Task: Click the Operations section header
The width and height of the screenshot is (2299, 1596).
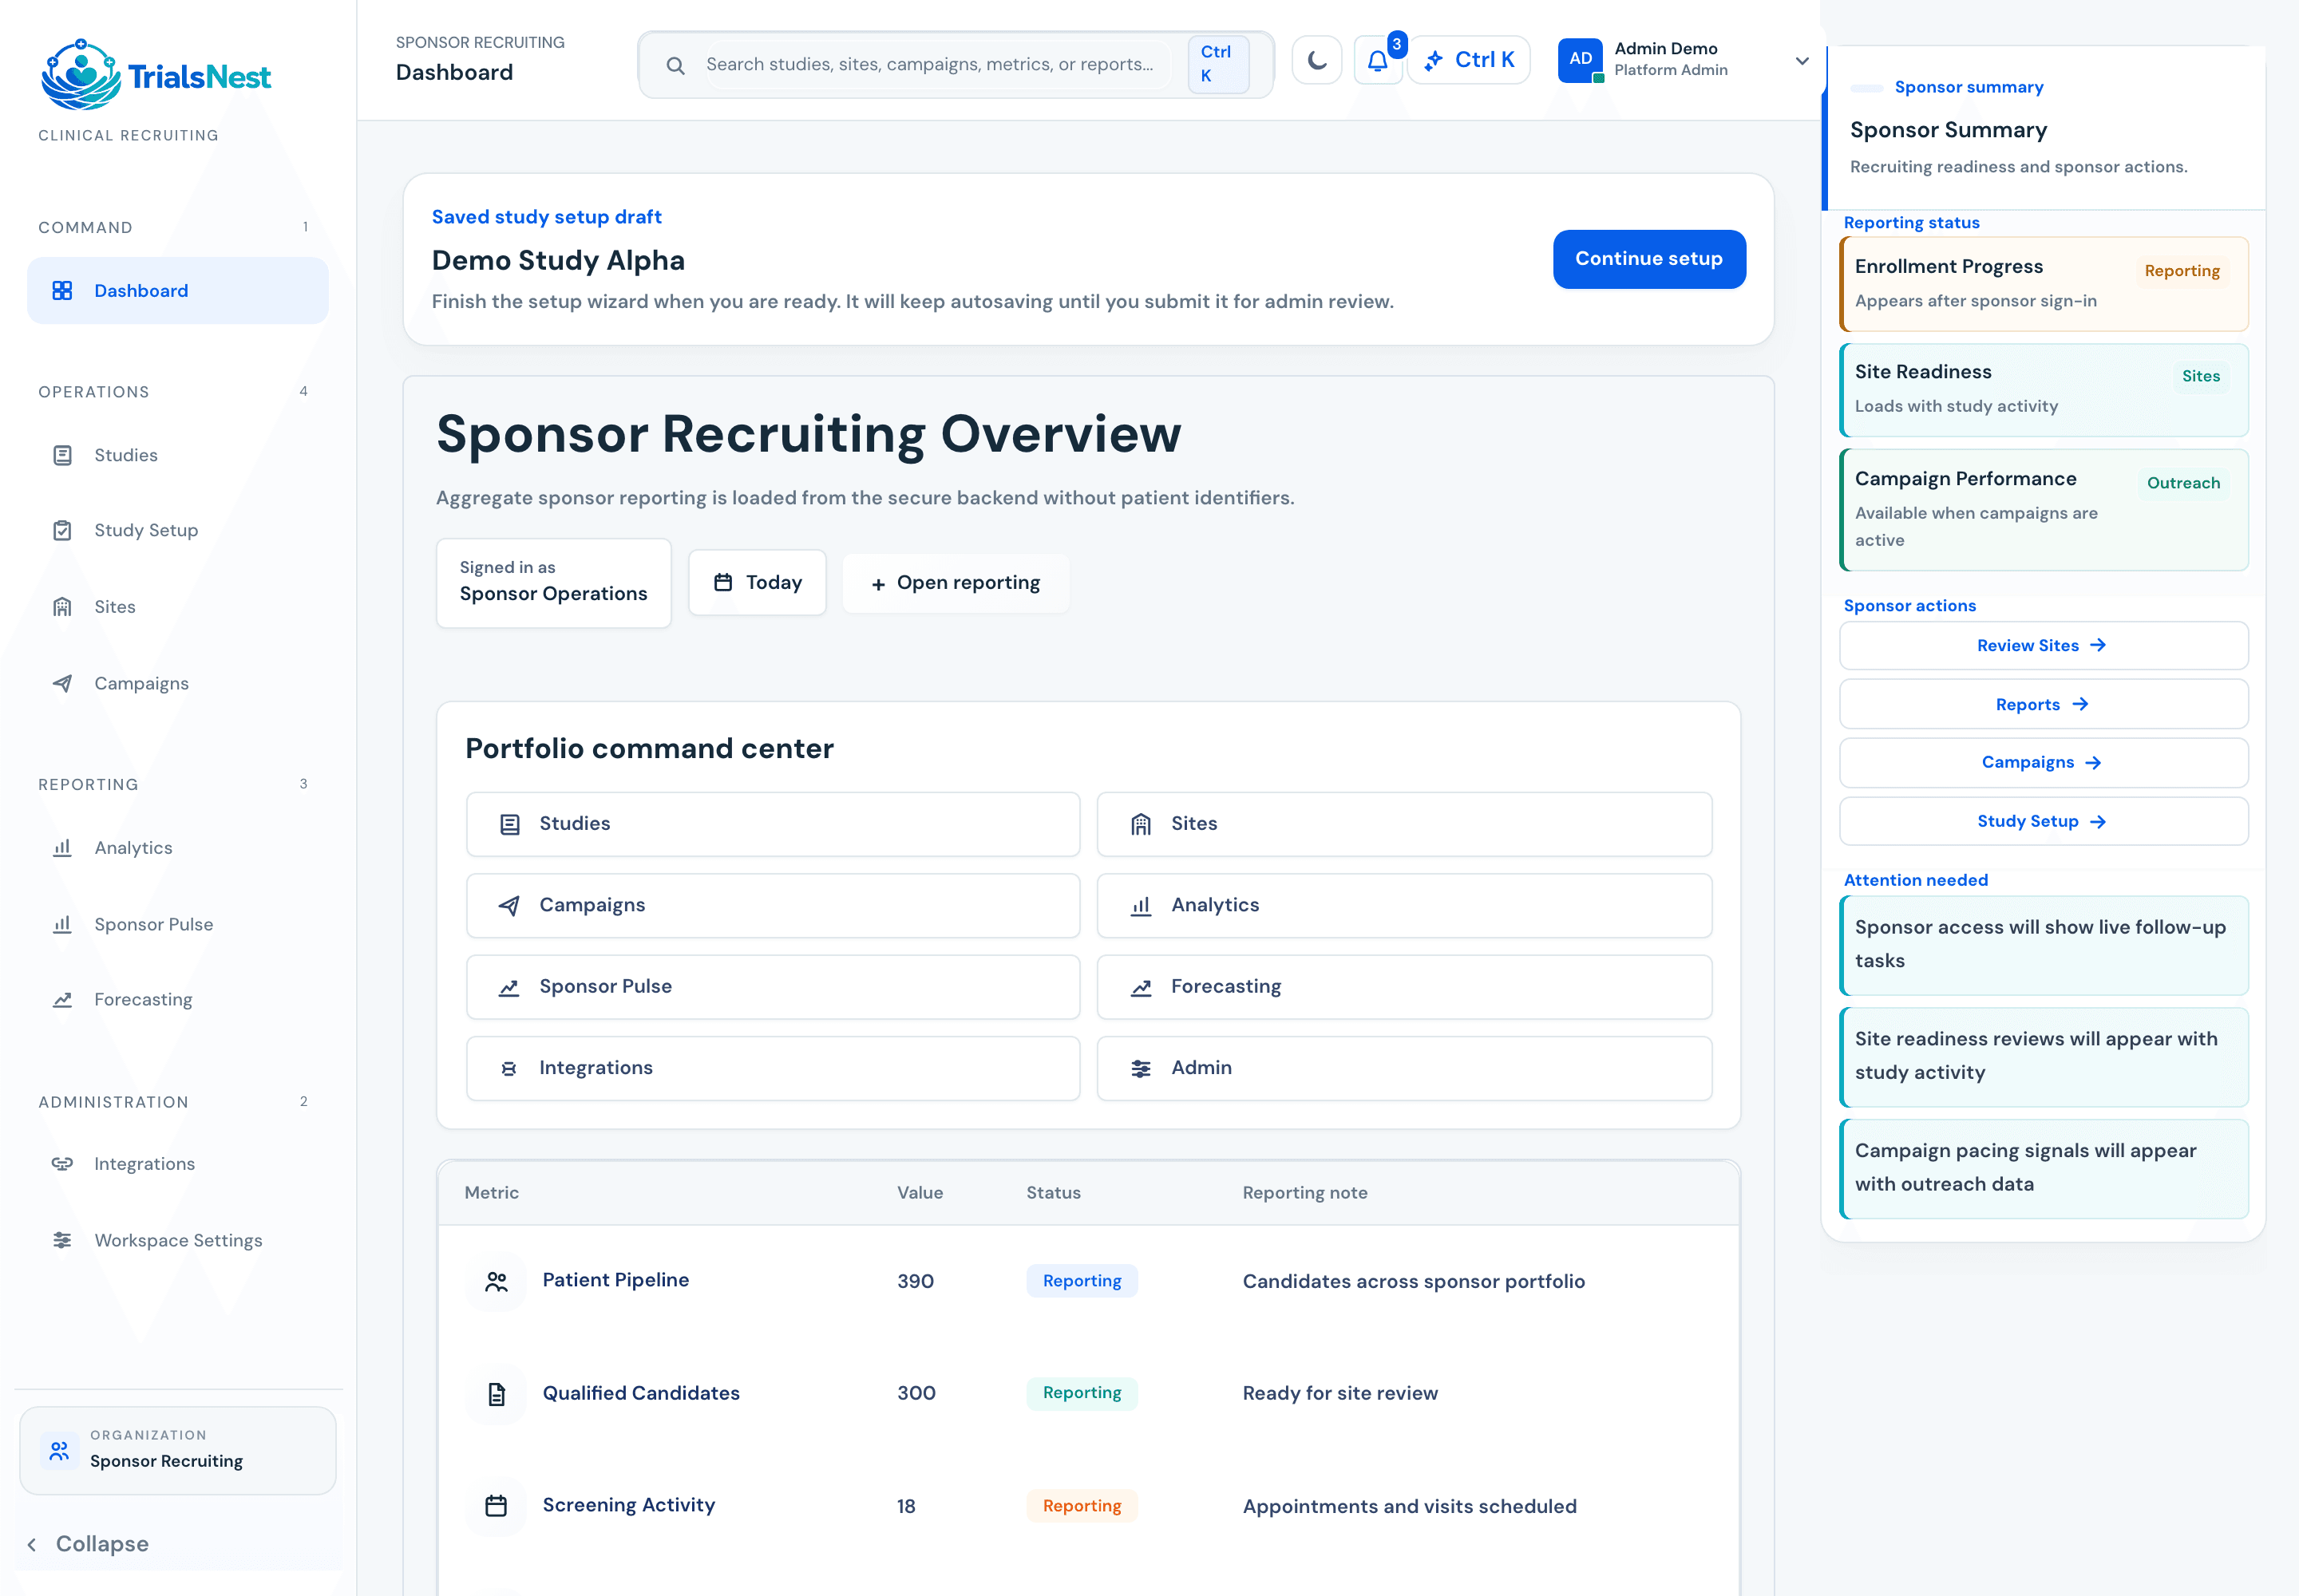Action: (x=93, y=392)
